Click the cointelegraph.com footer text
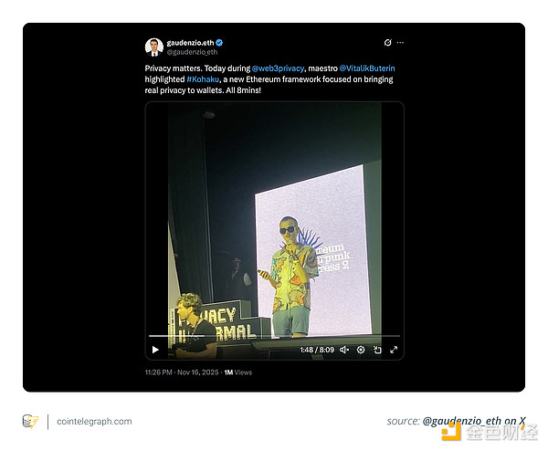Viewport: 548px width, 451px height. point(94,422)
